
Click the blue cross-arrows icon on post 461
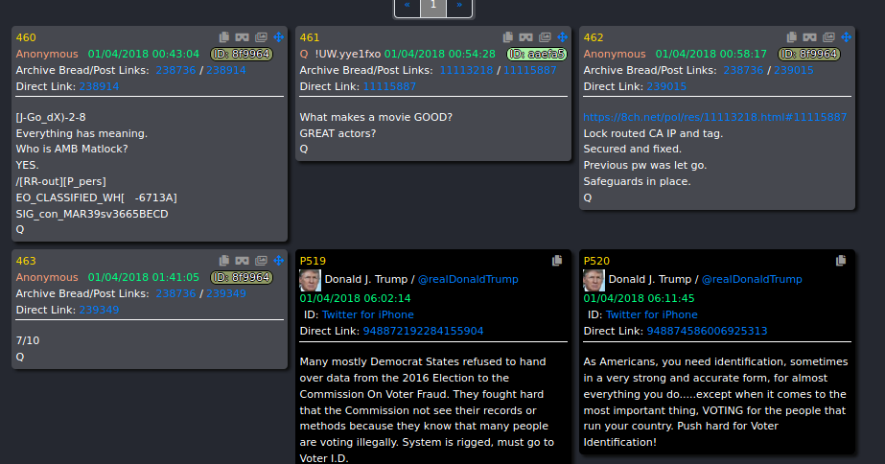(563, 37)
